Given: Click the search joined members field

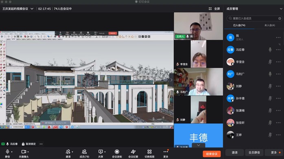Looking at the screenshot, I should (x=254, y=18).
